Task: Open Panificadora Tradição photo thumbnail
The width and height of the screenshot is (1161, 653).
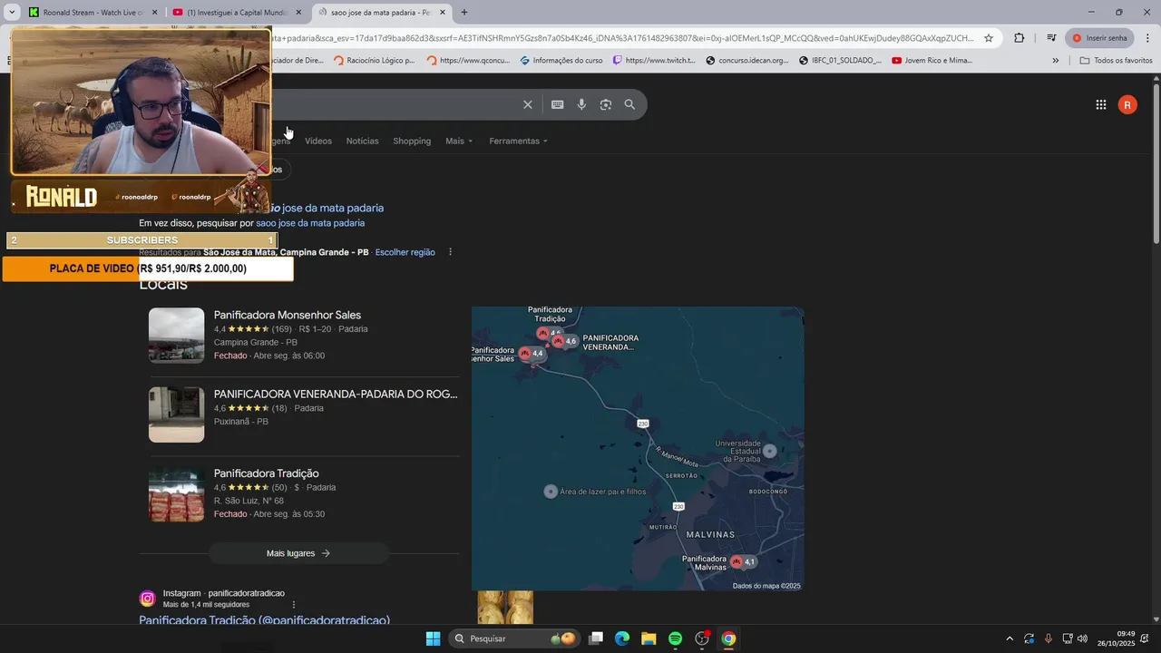Action: click(x=177, y=494)
